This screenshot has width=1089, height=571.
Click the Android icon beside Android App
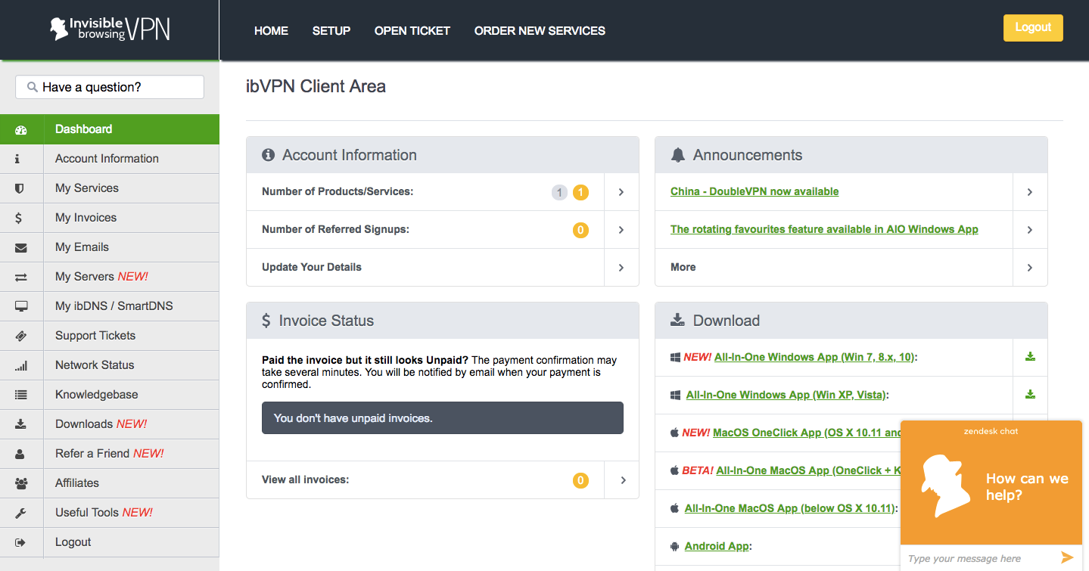coord(674,546)
